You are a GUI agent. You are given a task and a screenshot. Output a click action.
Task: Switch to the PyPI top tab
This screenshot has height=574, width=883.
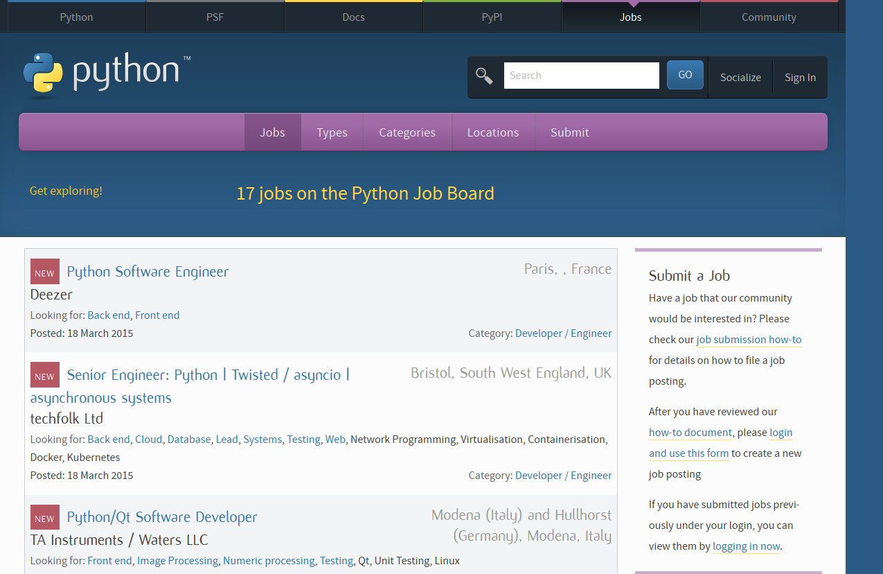point(492,17)
